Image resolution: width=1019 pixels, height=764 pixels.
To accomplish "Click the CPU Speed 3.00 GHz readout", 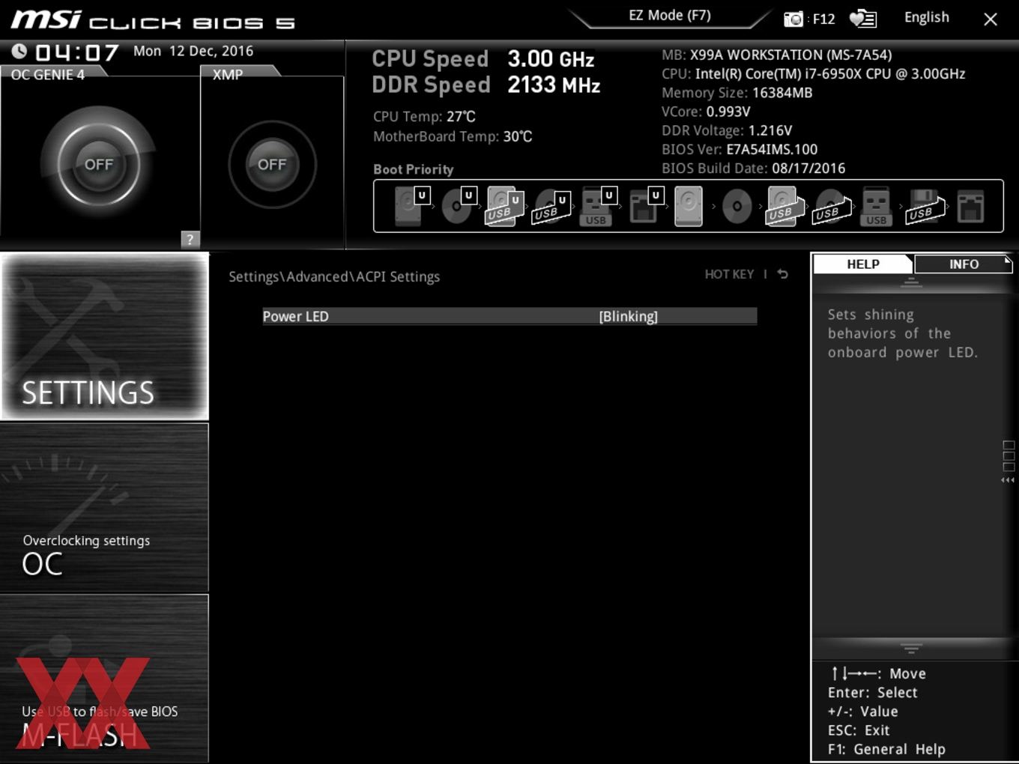I will [x=483, y=59].
